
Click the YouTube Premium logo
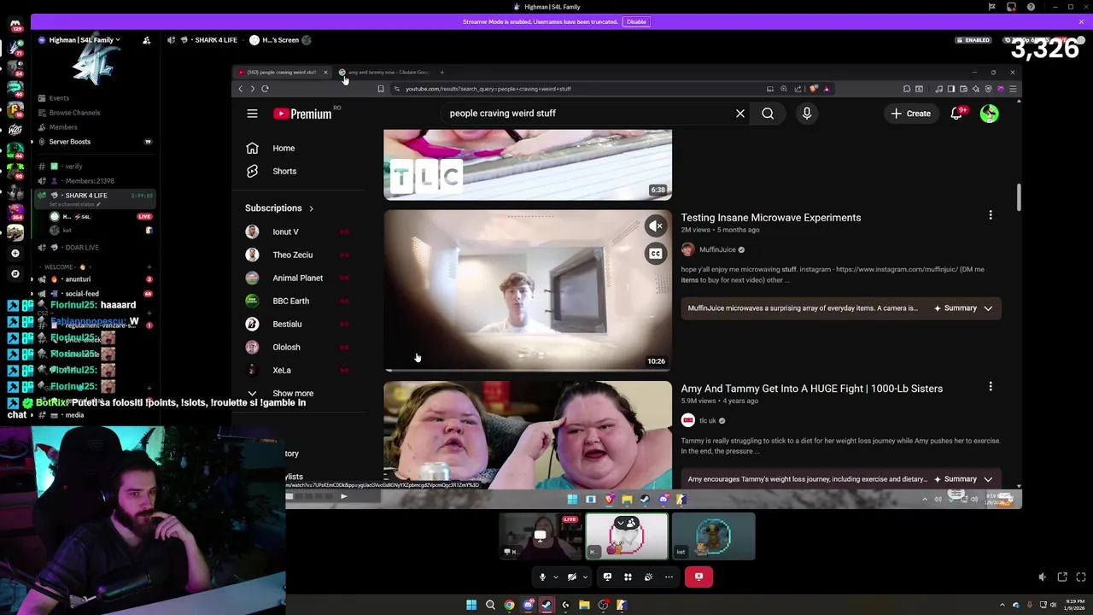(302, 114)
